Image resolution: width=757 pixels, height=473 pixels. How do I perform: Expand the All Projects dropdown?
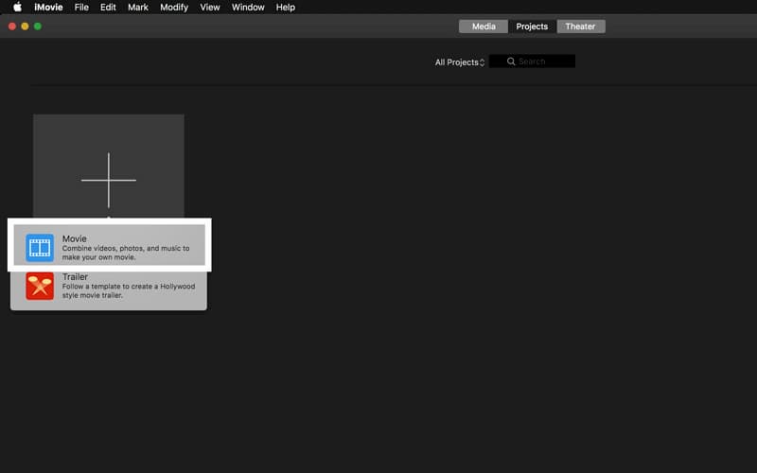(460, 62)
